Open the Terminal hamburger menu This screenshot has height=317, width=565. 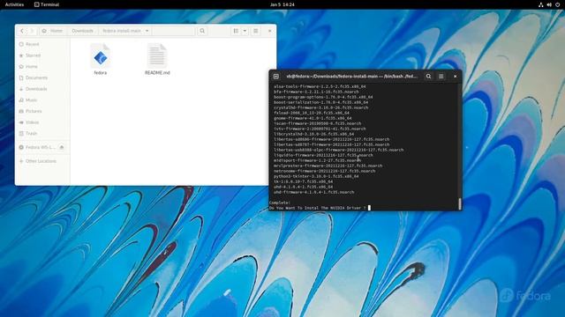[x=441, y=77]
